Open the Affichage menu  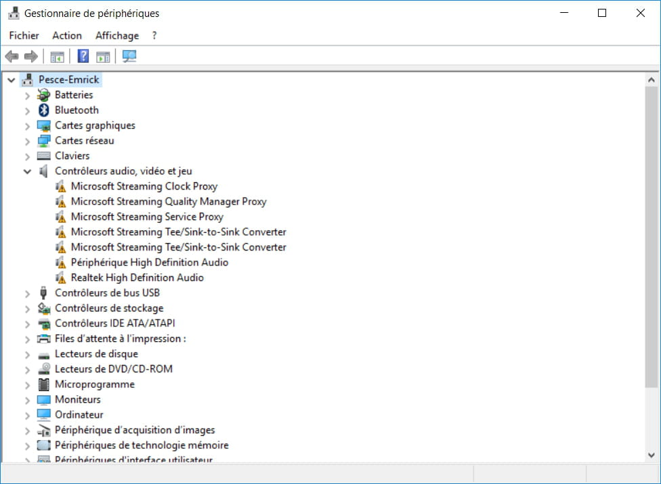click(117, 35)
